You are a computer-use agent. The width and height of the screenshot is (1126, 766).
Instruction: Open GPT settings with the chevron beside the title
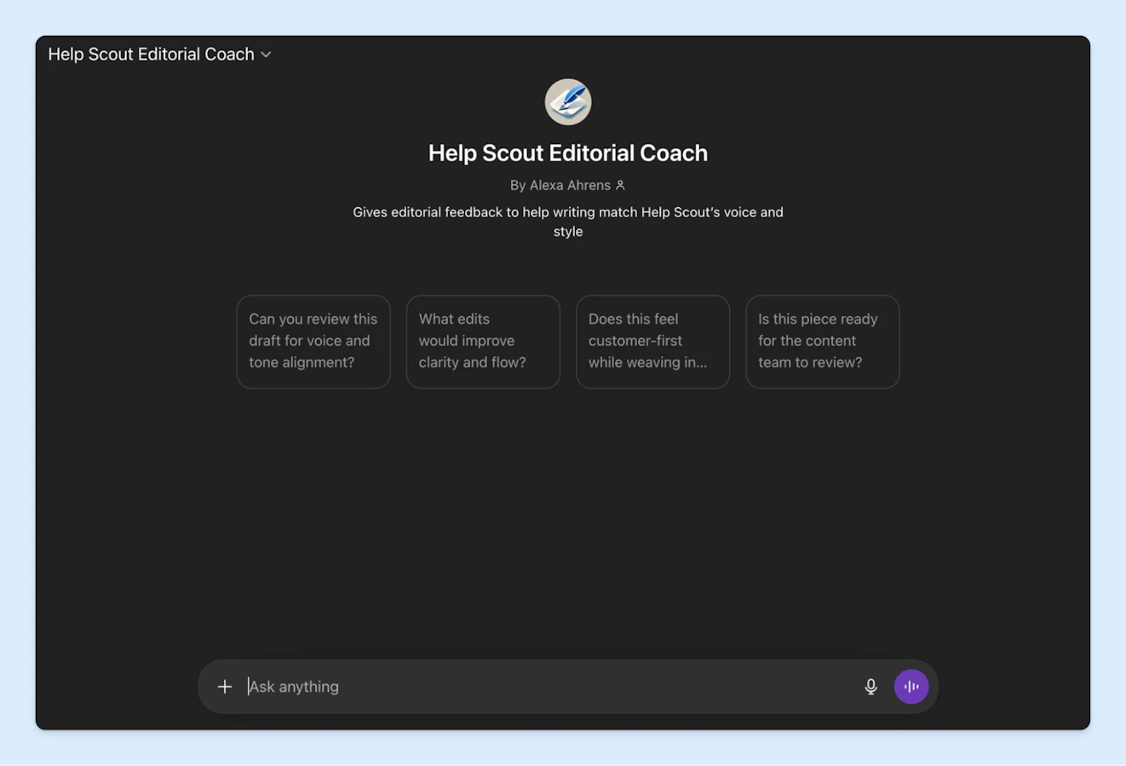point(265,54)
